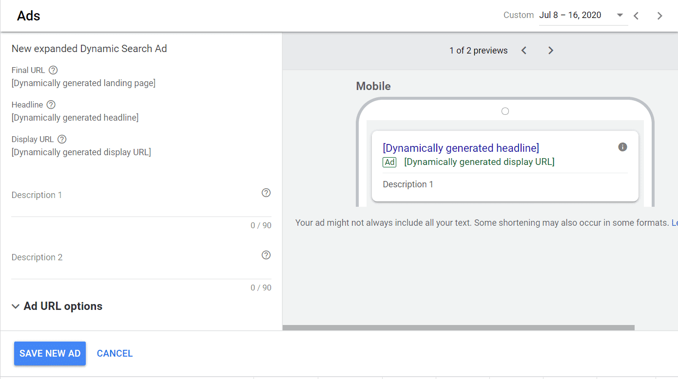
Task: Click the ad preview info icon
Action: pyautogui.click(x=622, y=147)
